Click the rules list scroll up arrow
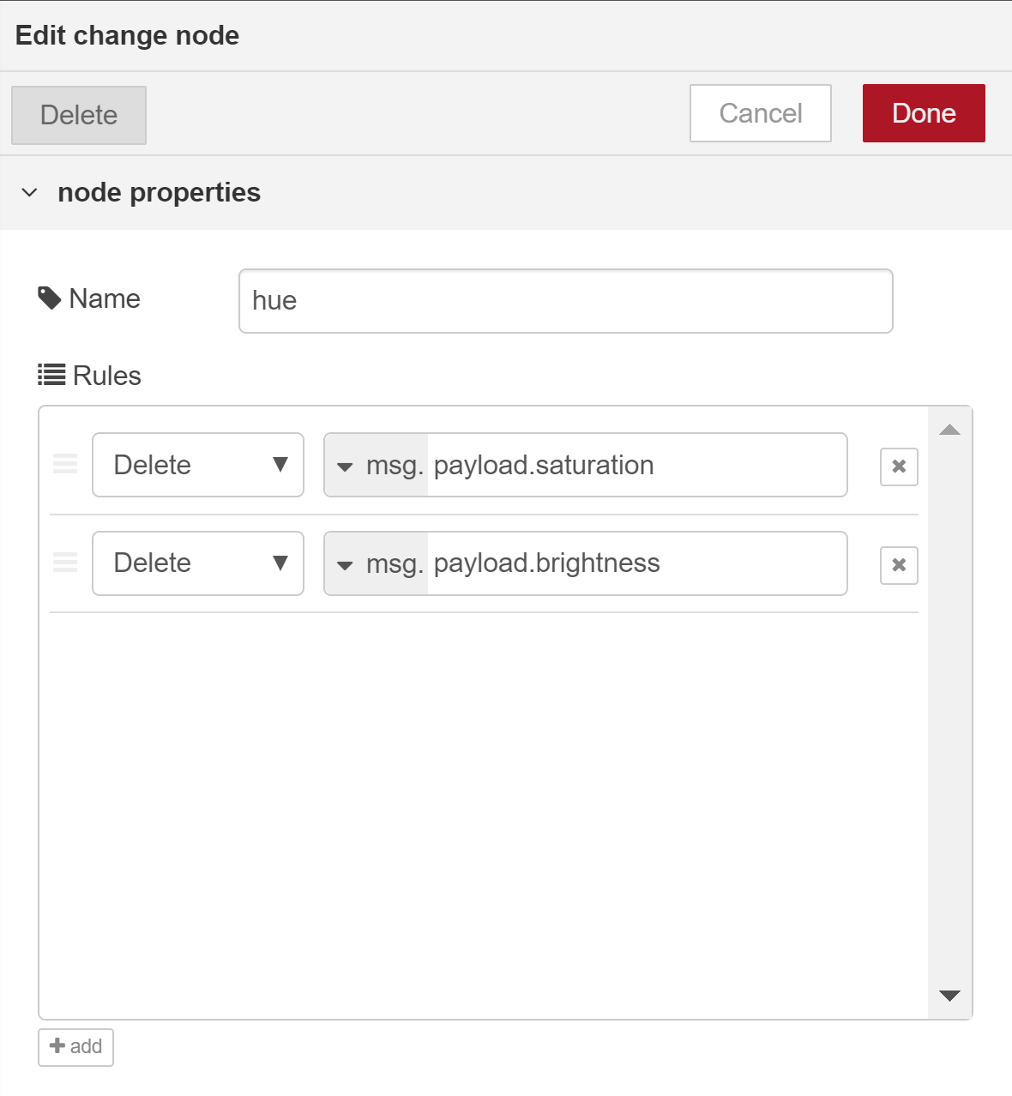The image size is (1012, 1096). click(x=949, y=430)
